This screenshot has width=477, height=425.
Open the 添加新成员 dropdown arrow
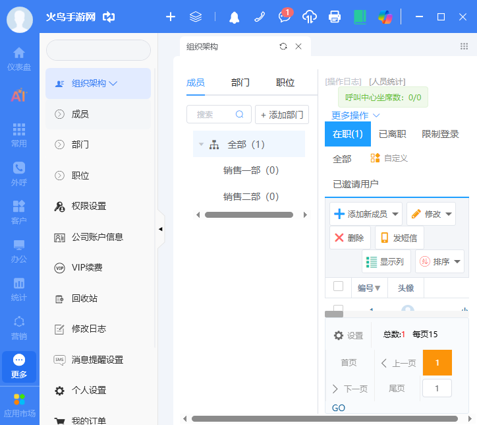coord(395,214)
